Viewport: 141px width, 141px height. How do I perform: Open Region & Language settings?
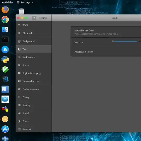(34, 73)
